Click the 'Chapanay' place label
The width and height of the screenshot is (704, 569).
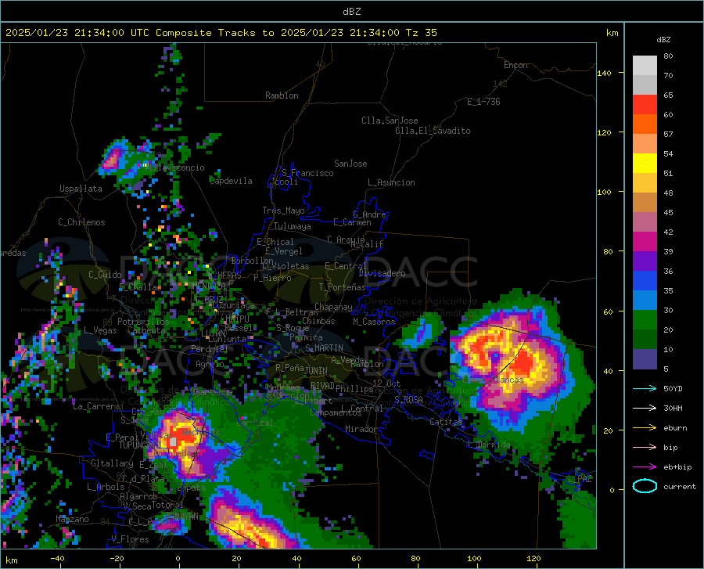(333, 307)
